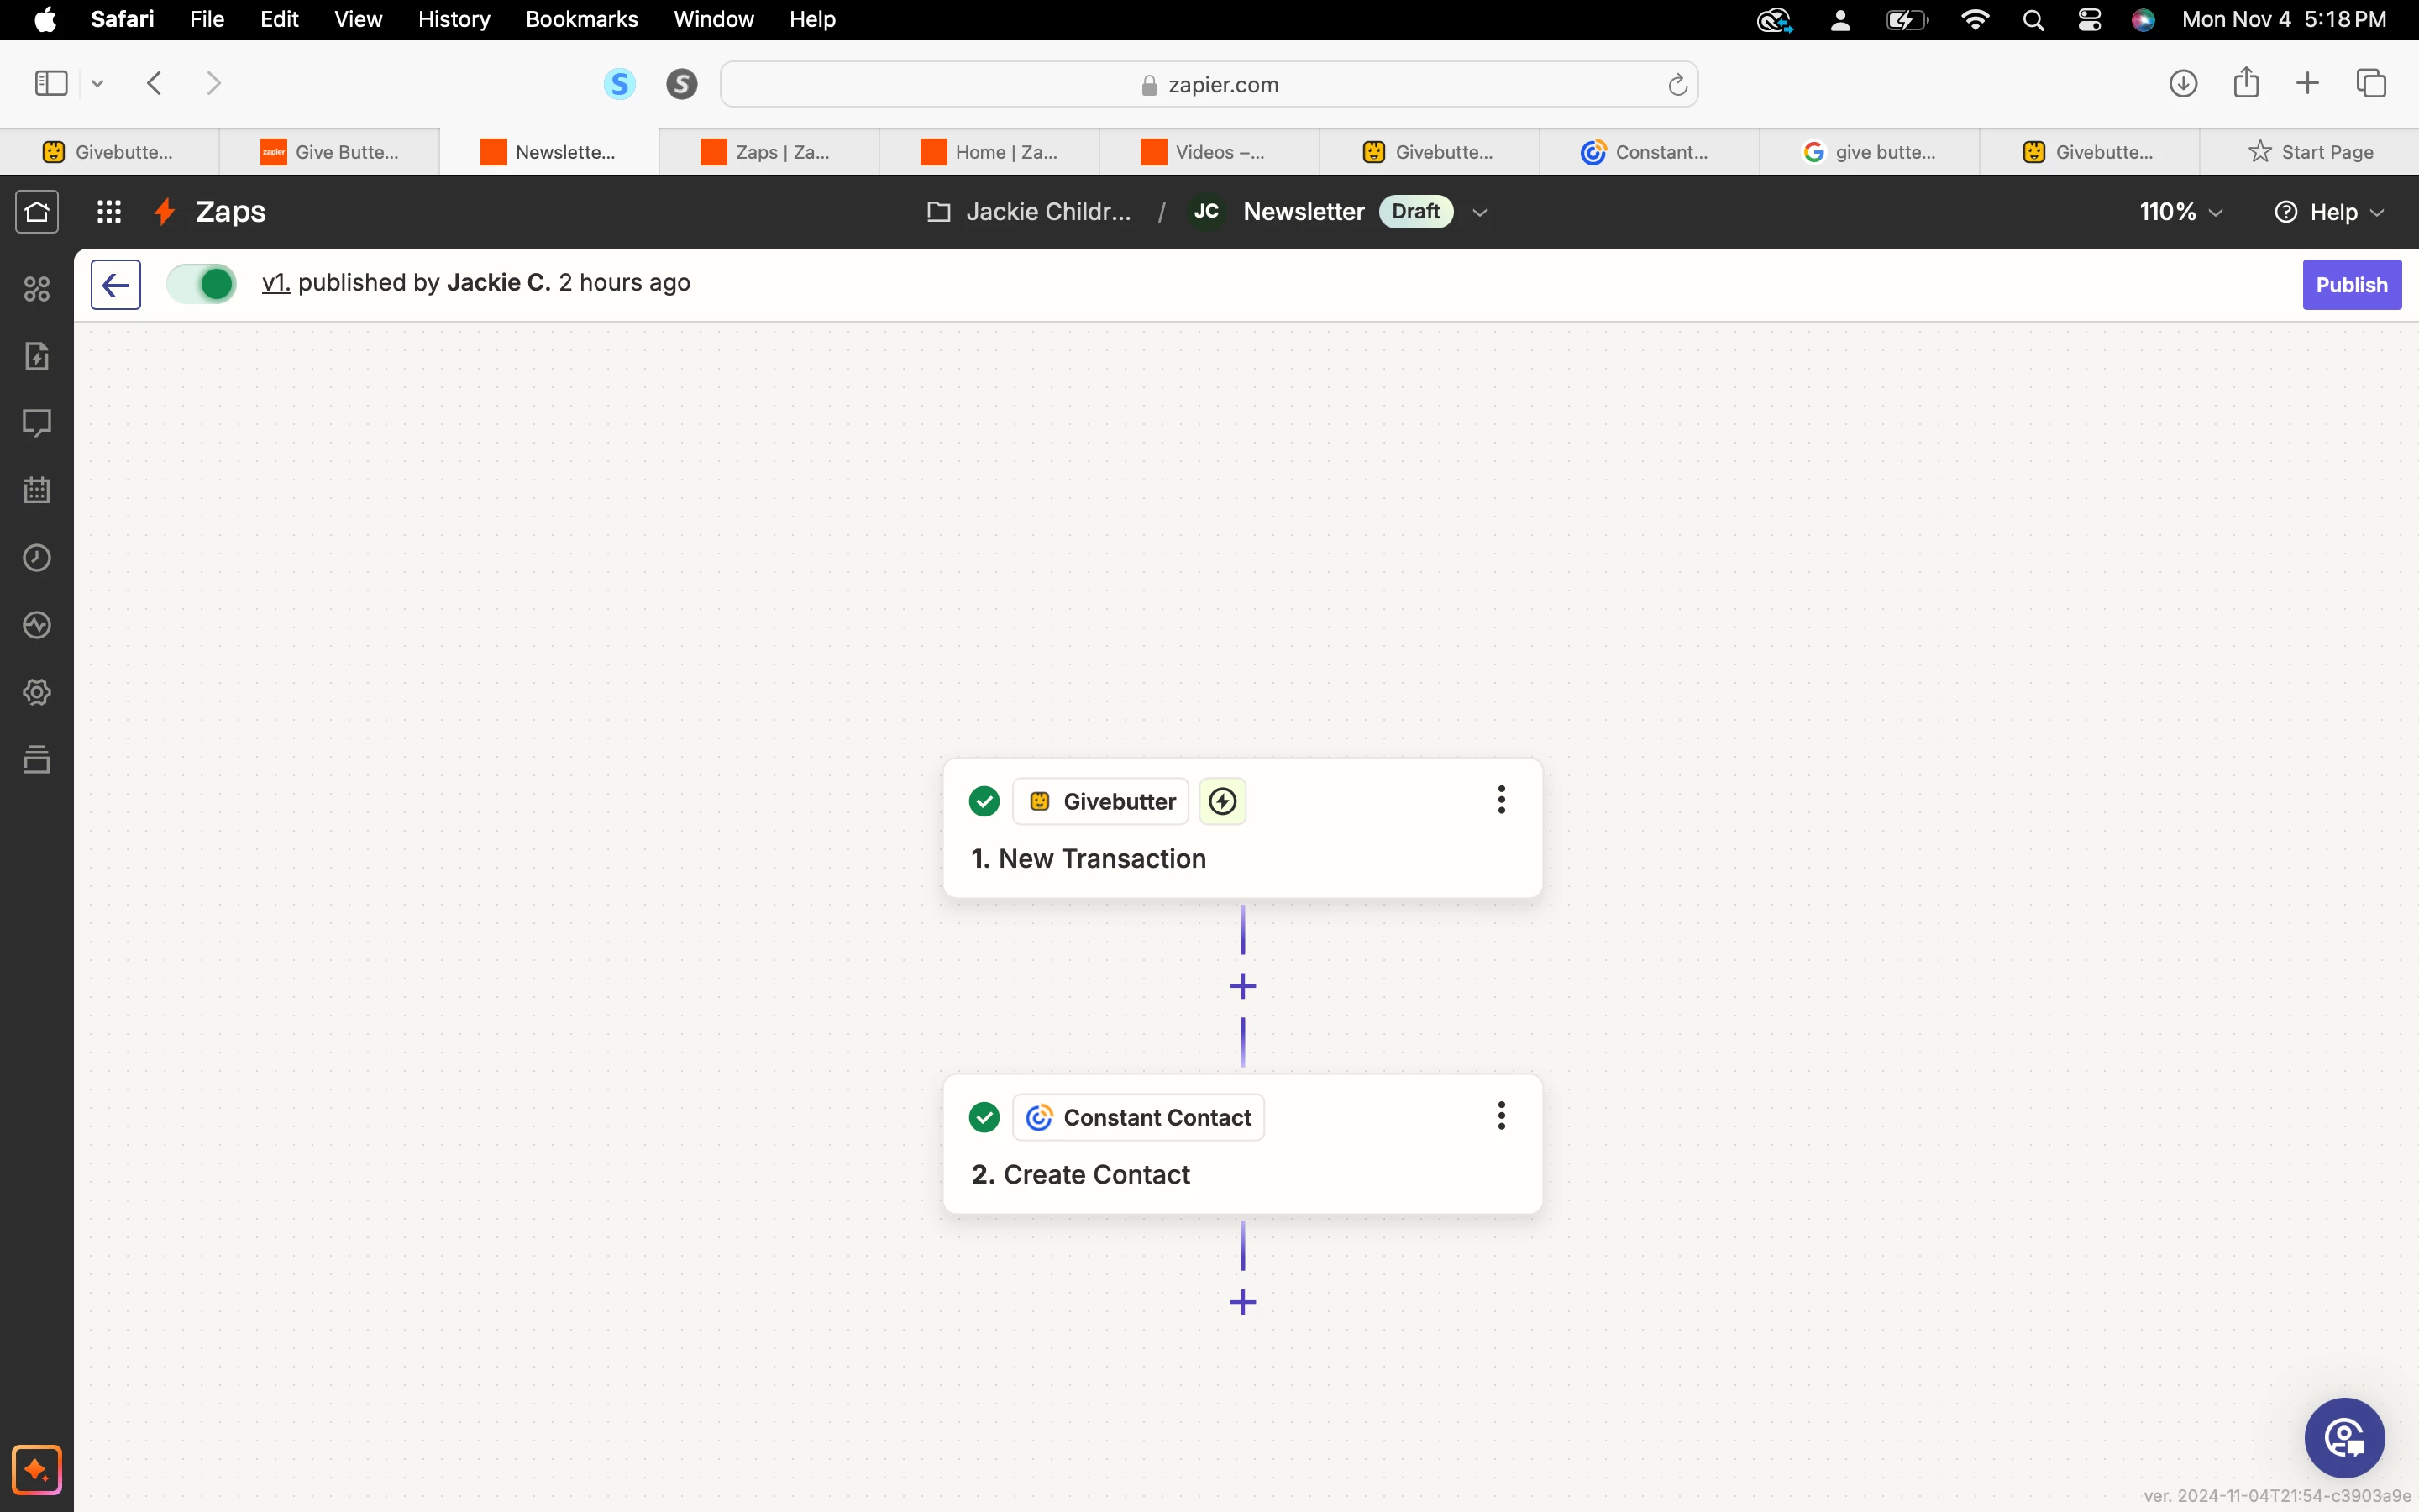Click the apps grid launcher icon
Image resolution: width=2419 pixels, height=1512 pixels.
coord(109,212)
